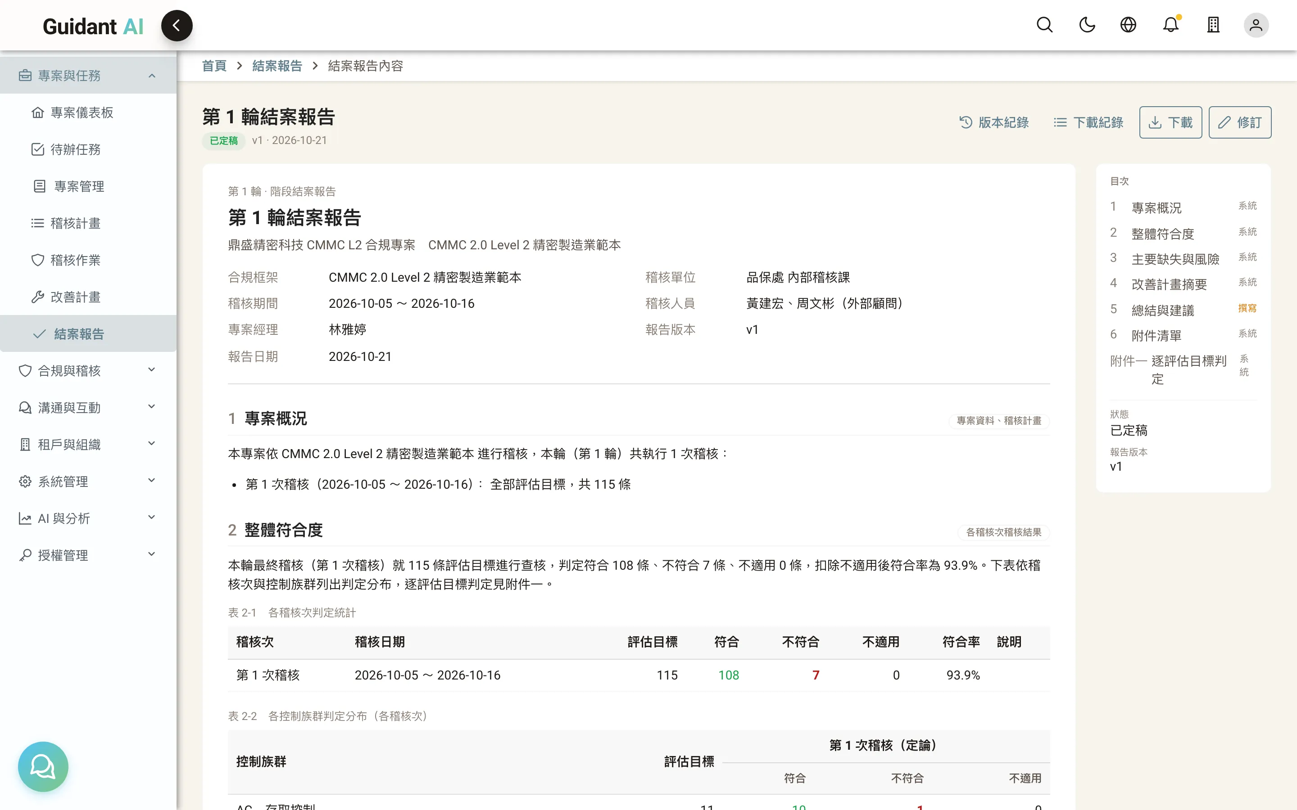Click the wrench icon beside 改善計畫
Viewport: 1297px width, 810px height.
[37, 297]
